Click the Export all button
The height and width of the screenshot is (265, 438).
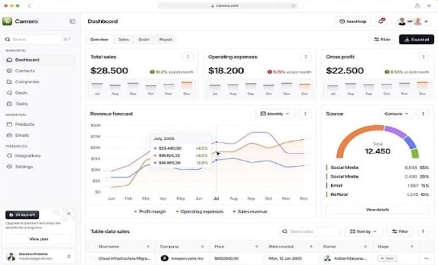417,39
